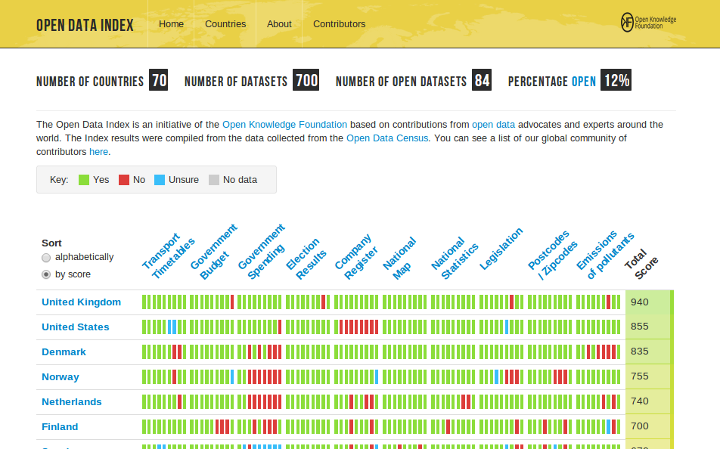Open the Finland country page
This screenshot has width=720, height=449.
[60, 426]
